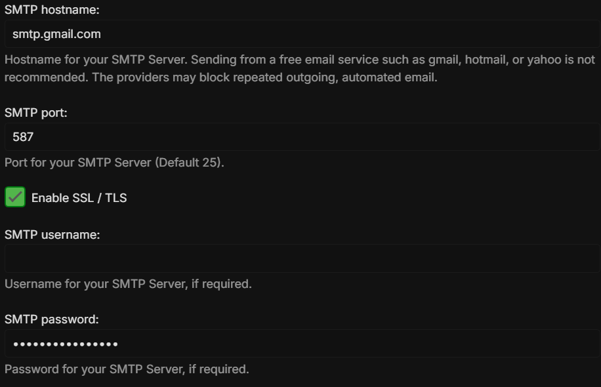Viewport: 601px width, 387px height.
Task: Click the word "gmail" in hostname help text
Action: click(x=444, y=60)
